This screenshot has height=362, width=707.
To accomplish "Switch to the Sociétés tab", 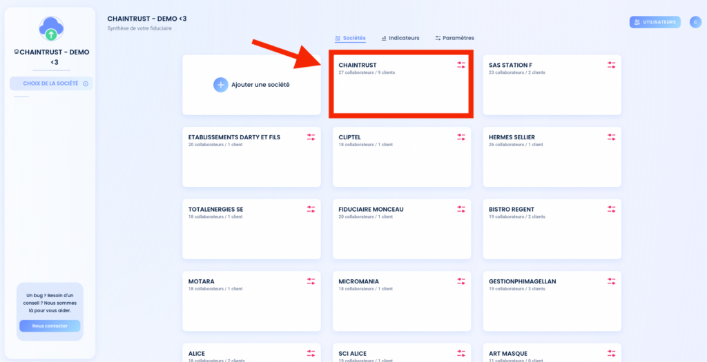I will (x=350, y=39).
